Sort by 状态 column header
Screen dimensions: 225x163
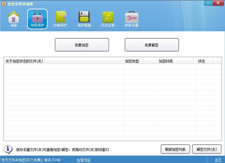tap(205, 61)
